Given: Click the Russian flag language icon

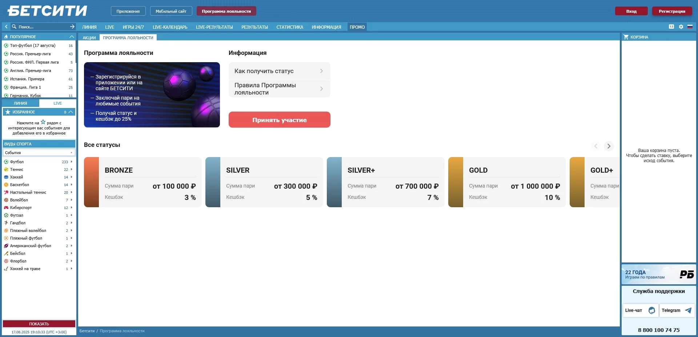Looking at the screenshot, I should [x=690, y=27].
